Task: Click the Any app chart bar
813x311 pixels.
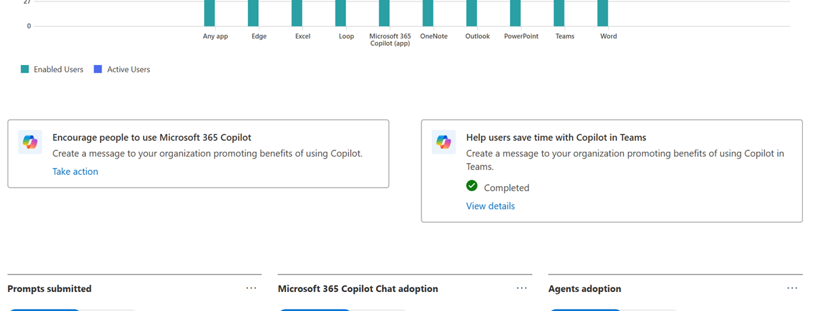Action: [209, 13]
